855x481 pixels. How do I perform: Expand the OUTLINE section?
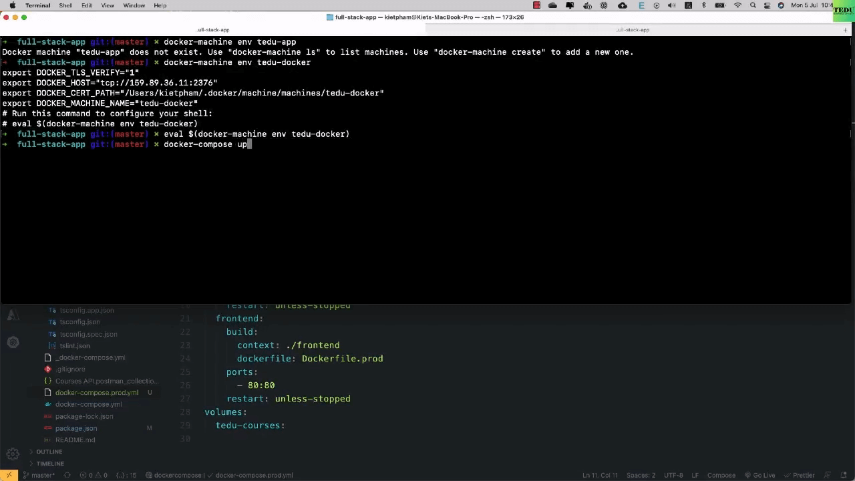click(x=49, y=452)
